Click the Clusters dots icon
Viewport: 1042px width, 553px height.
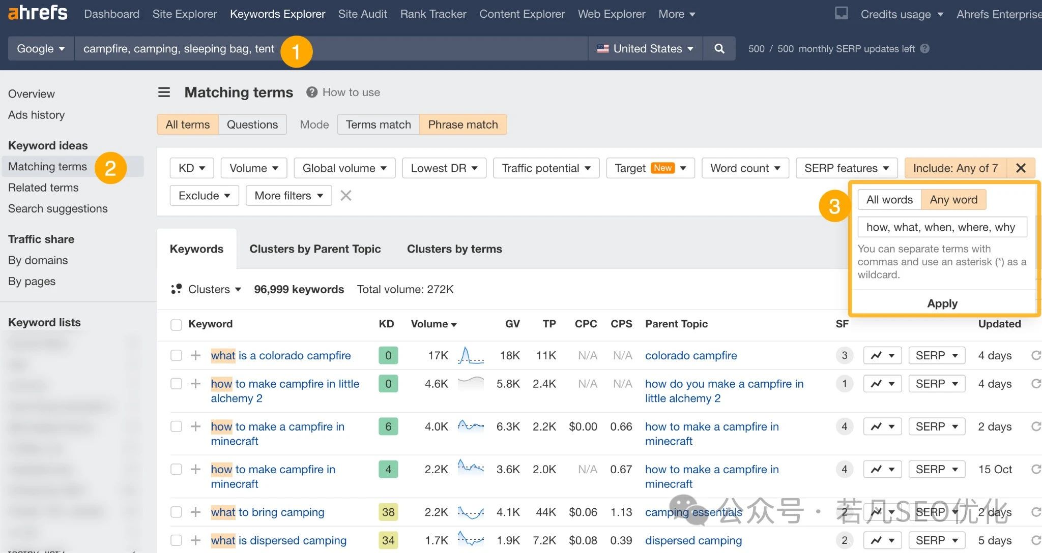177,289
